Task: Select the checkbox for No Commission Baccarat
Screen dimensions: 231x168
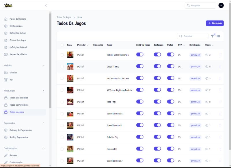Action: [x=62, y=78]
